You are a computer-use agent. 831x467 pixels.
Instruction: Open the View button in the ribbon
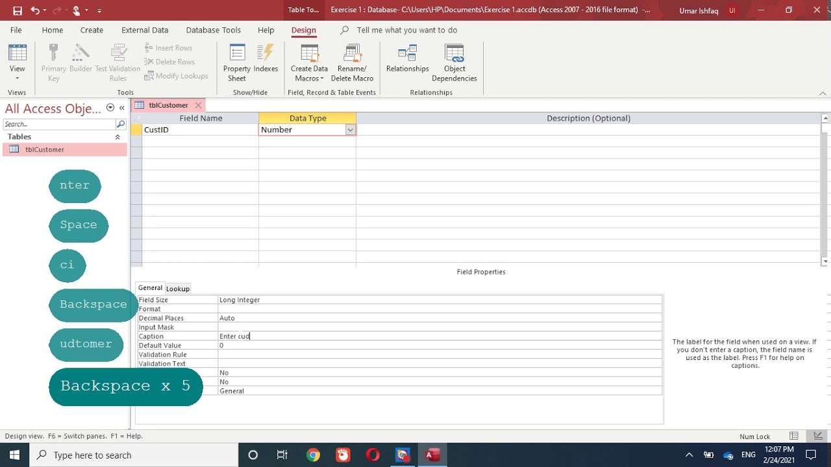(x=18, y=62)
